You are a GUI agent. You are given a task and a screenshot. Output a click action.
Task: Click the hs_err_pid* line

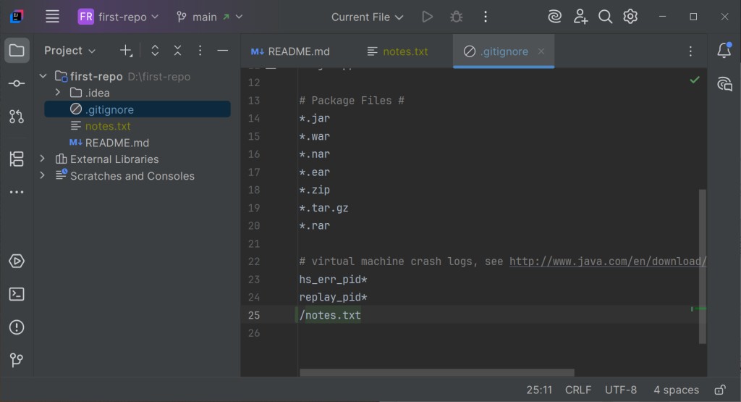tap(333, 280)
